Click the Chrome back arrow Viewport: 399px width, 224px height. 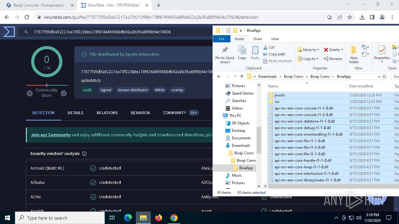tap(7, 17)
